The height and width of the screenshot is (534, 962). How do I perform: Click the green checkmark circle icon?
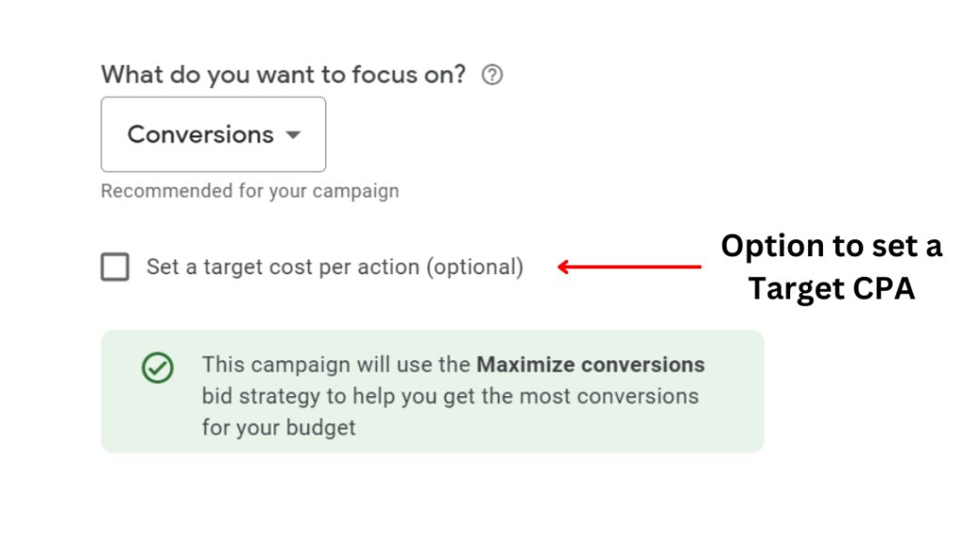[x=158, y=368]
